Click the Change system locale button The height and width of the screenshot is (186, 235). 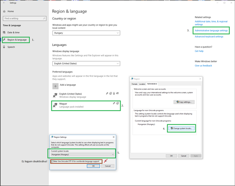[181, 128]
